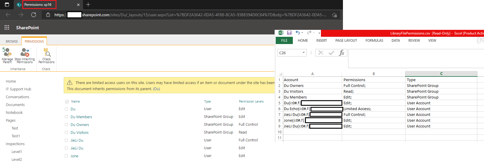Open the Excel INSERT tab
The width and height of the screenshot is (484, 166).
tap(322, 41)
